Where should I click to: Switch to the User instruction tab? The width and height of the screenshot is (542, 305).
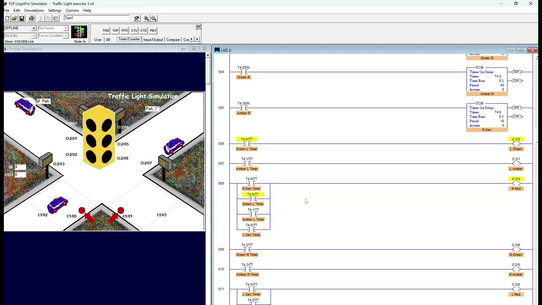click(x=98, y=40)
